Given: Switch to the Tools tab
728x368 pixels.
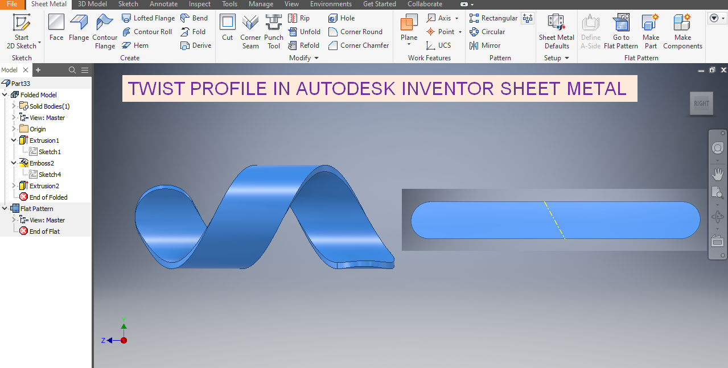Looking at the screenshot, I should (229, 4).
